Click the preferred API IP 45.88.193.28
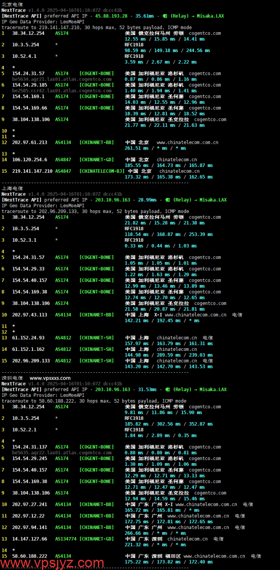This screenshot has height=570, width=280. click(111, 16)
